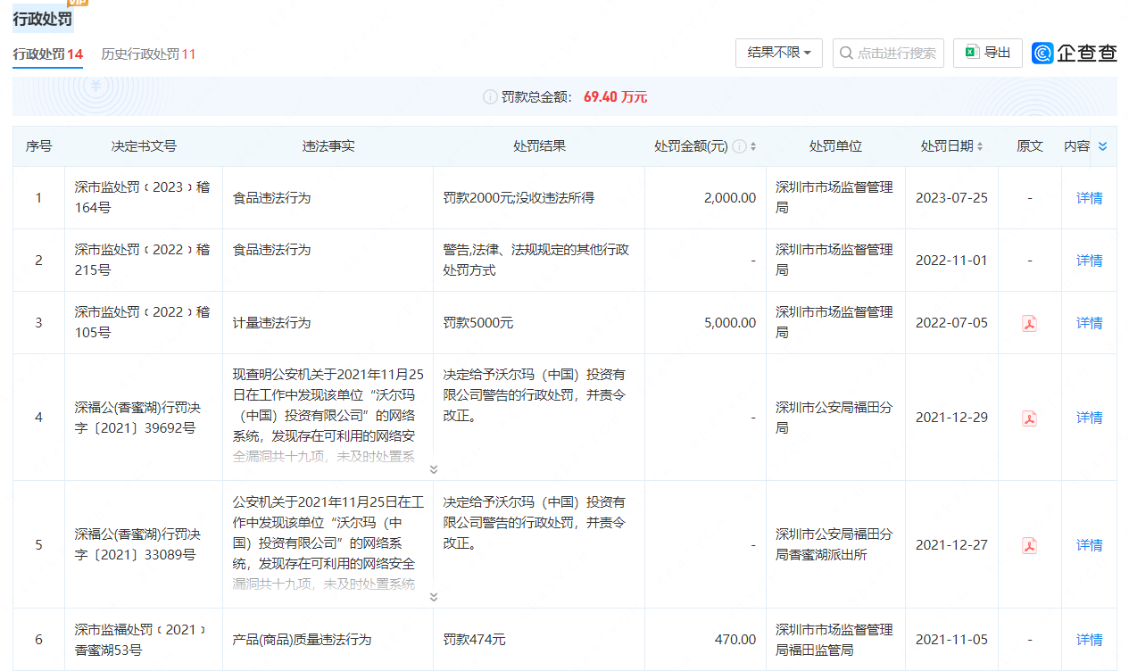Open PDF original for 39692号 decision
Image resolution: width=1129 pixels, height=671 pixels.
point(1029,418)
